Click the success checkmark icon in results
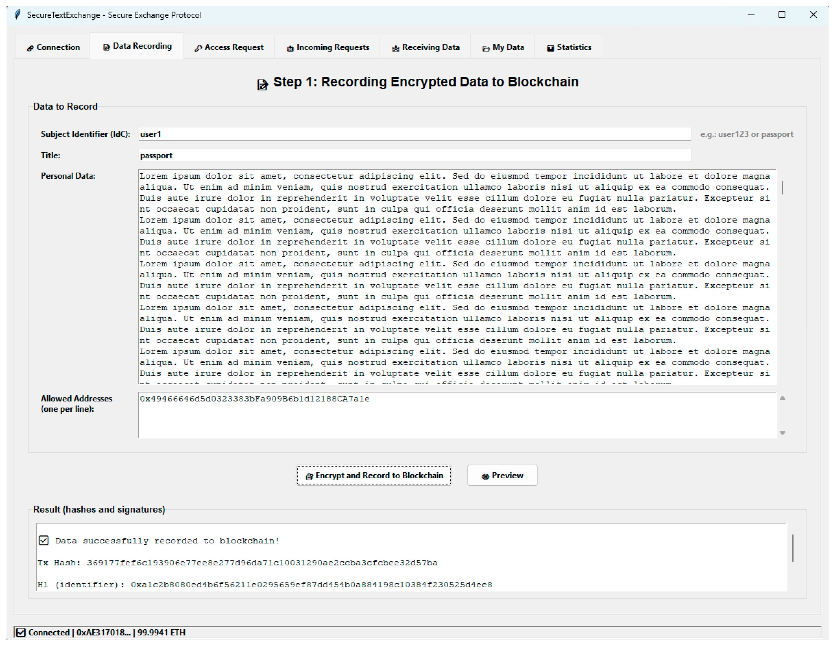Screen dimensions: 836x648 (44, 540)
